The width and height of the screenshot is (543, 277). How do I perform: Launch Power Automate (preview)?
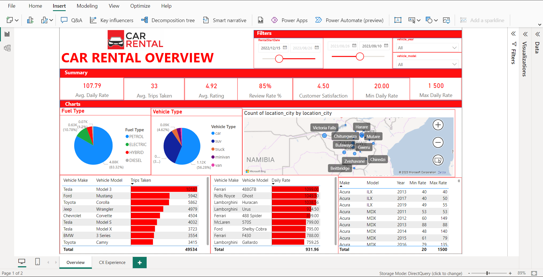(x=349, y=20)
